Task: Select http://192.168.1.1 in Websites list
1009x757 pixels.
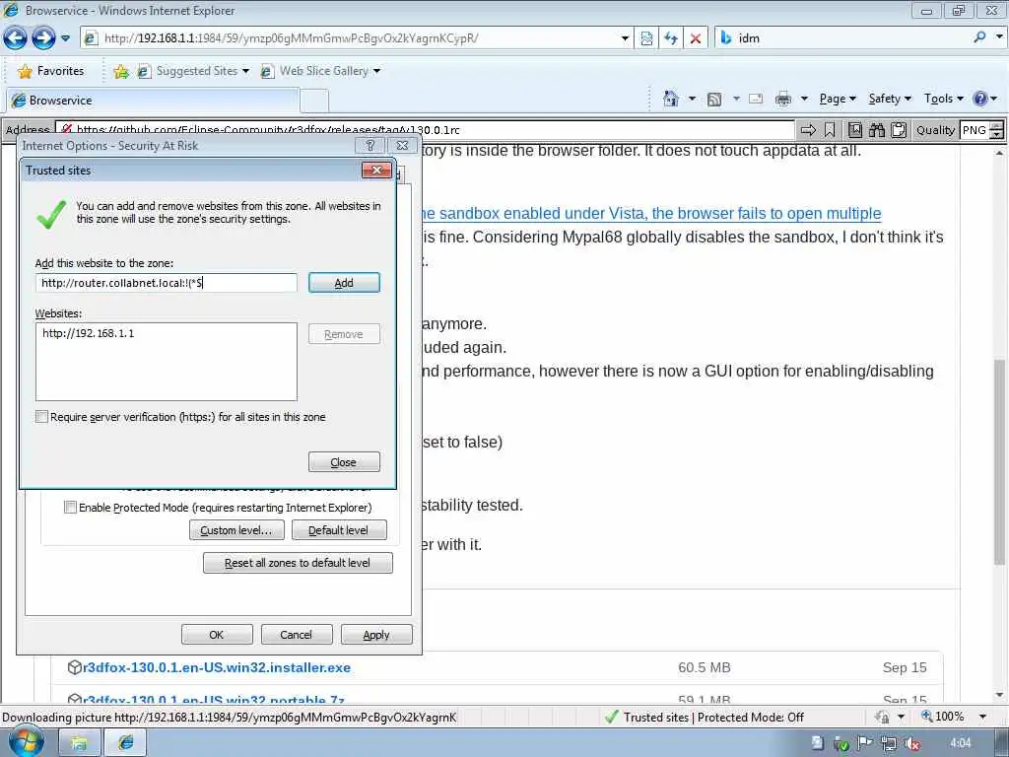Action: (x=88, y=333)
